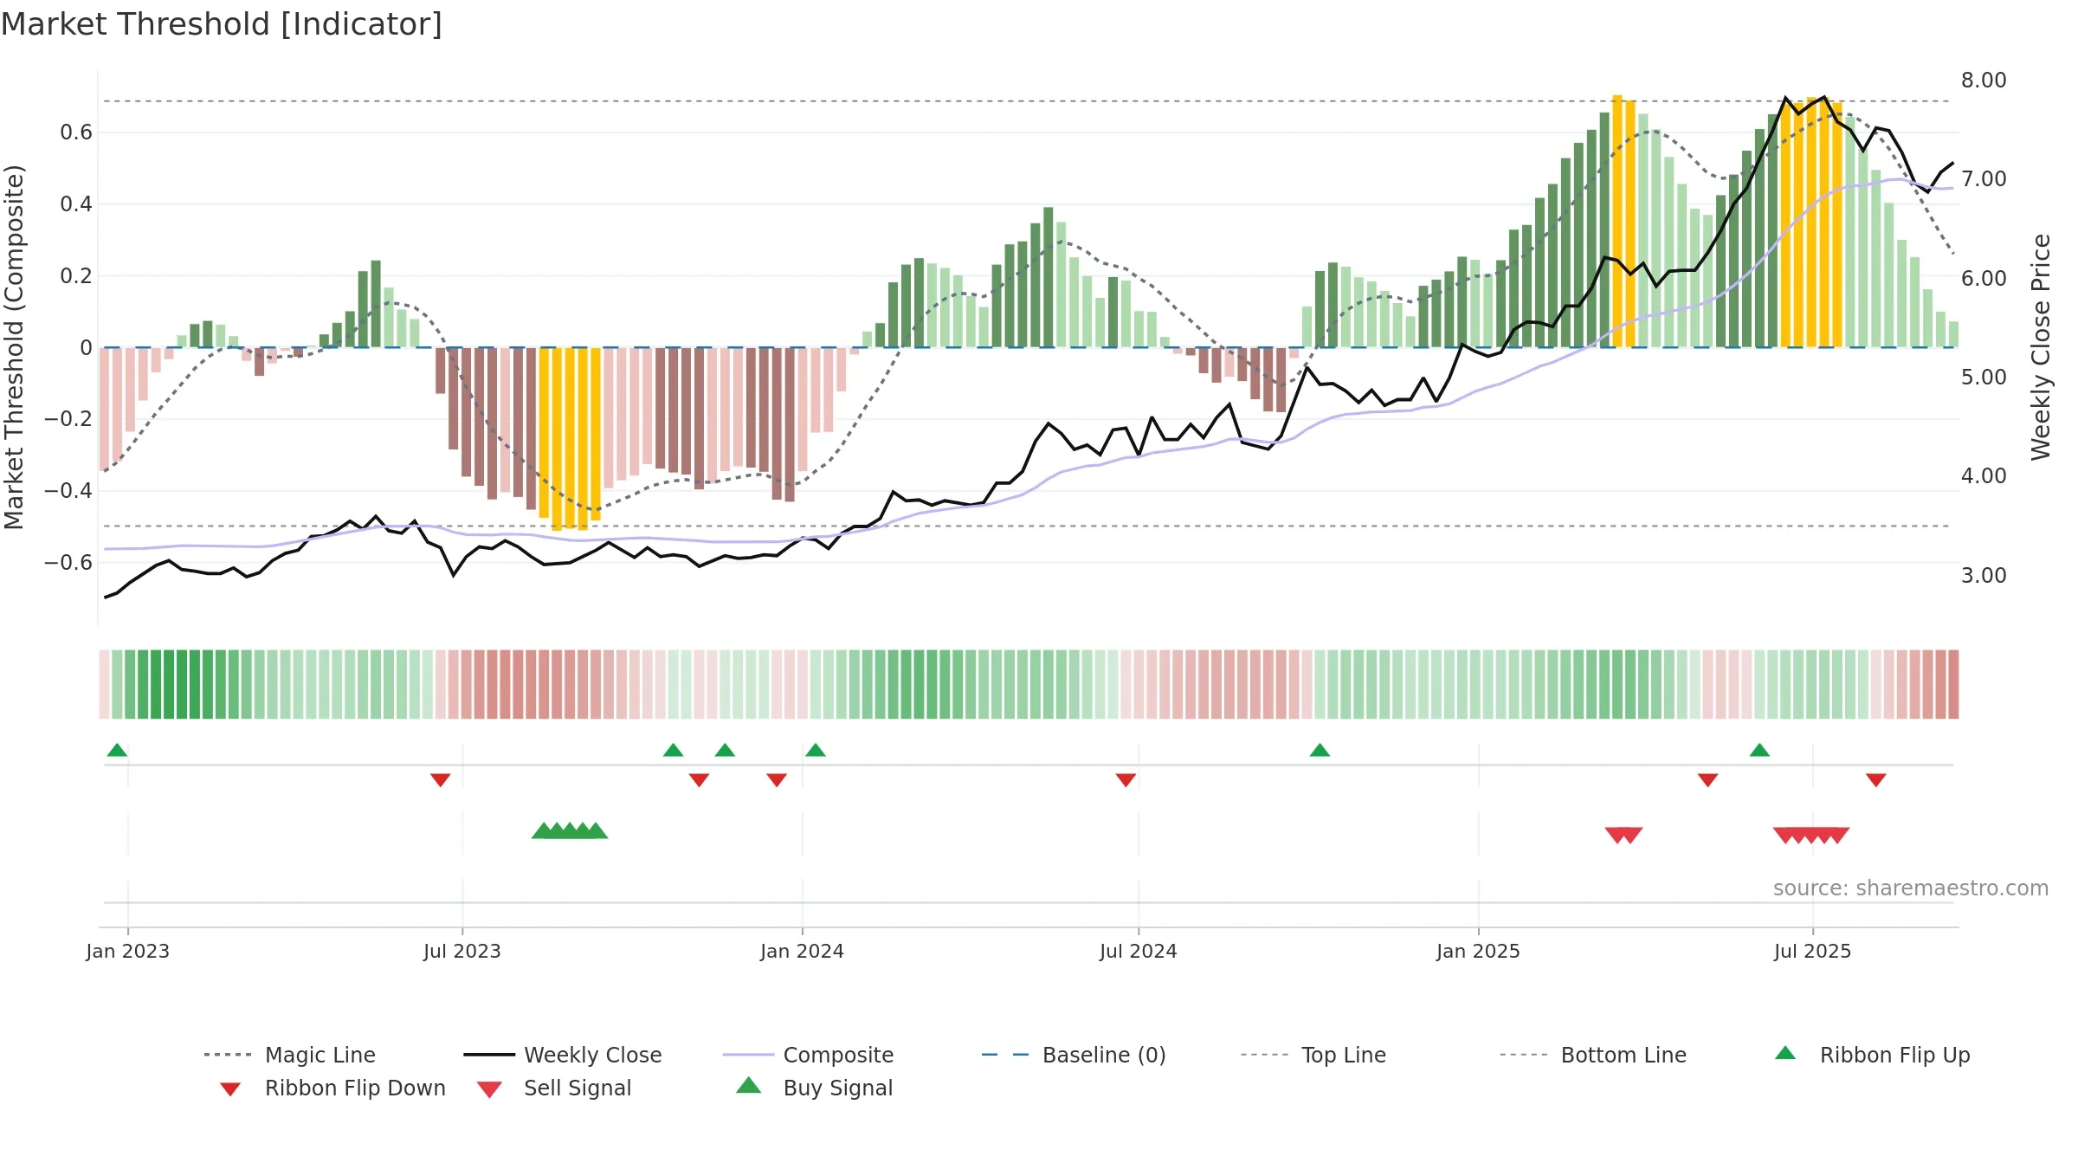Click the 'Jan 2024' x-axis label
The height and width of the screenshot is (1169, 2078).
point(802,951)
